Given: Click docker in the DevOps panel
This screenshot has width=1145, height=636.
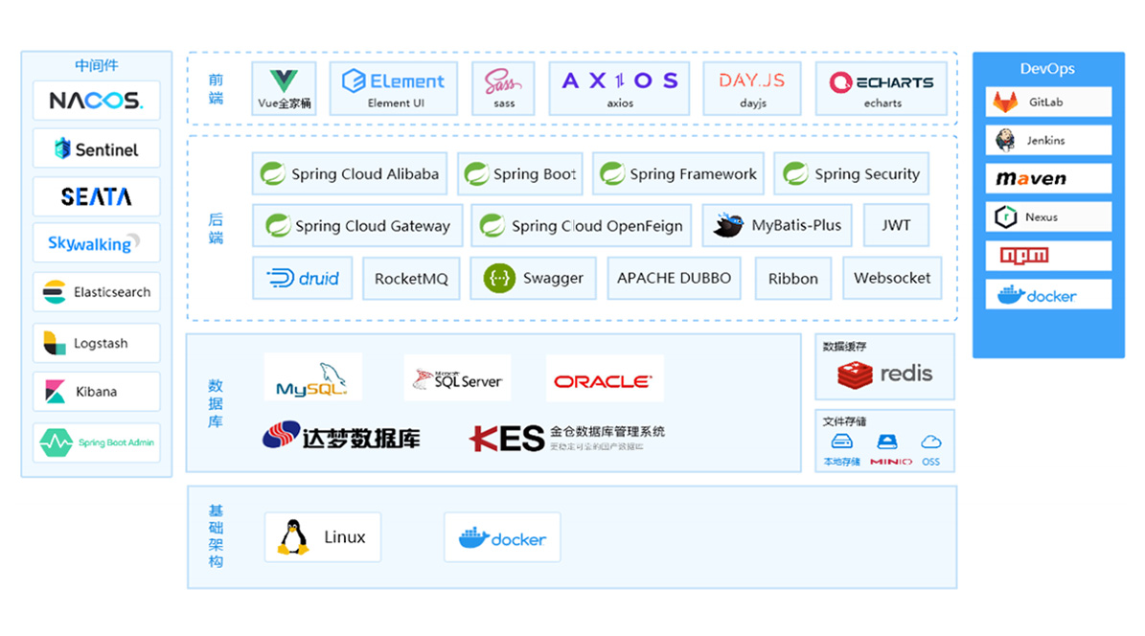Looking at the screenshot, I should [x=1048, y=294].
